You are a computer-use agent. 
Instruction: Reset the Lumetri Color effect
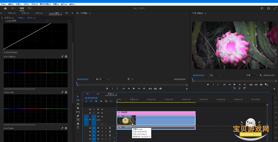(69, 21)
